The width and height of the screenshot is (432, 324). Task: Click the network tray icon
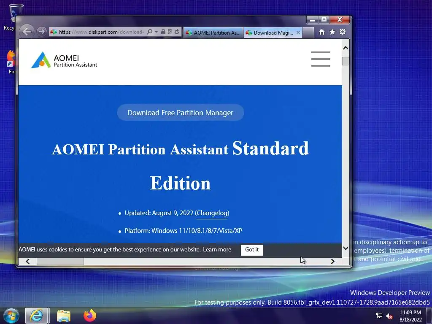(379, 316)
